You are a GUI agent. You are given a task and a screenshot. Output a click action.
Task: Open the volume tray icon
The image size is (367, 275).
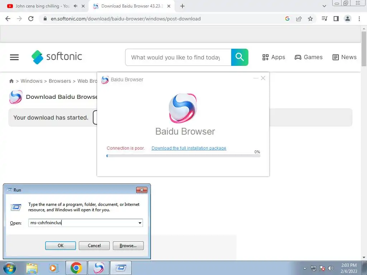click(x=331, y=268)
